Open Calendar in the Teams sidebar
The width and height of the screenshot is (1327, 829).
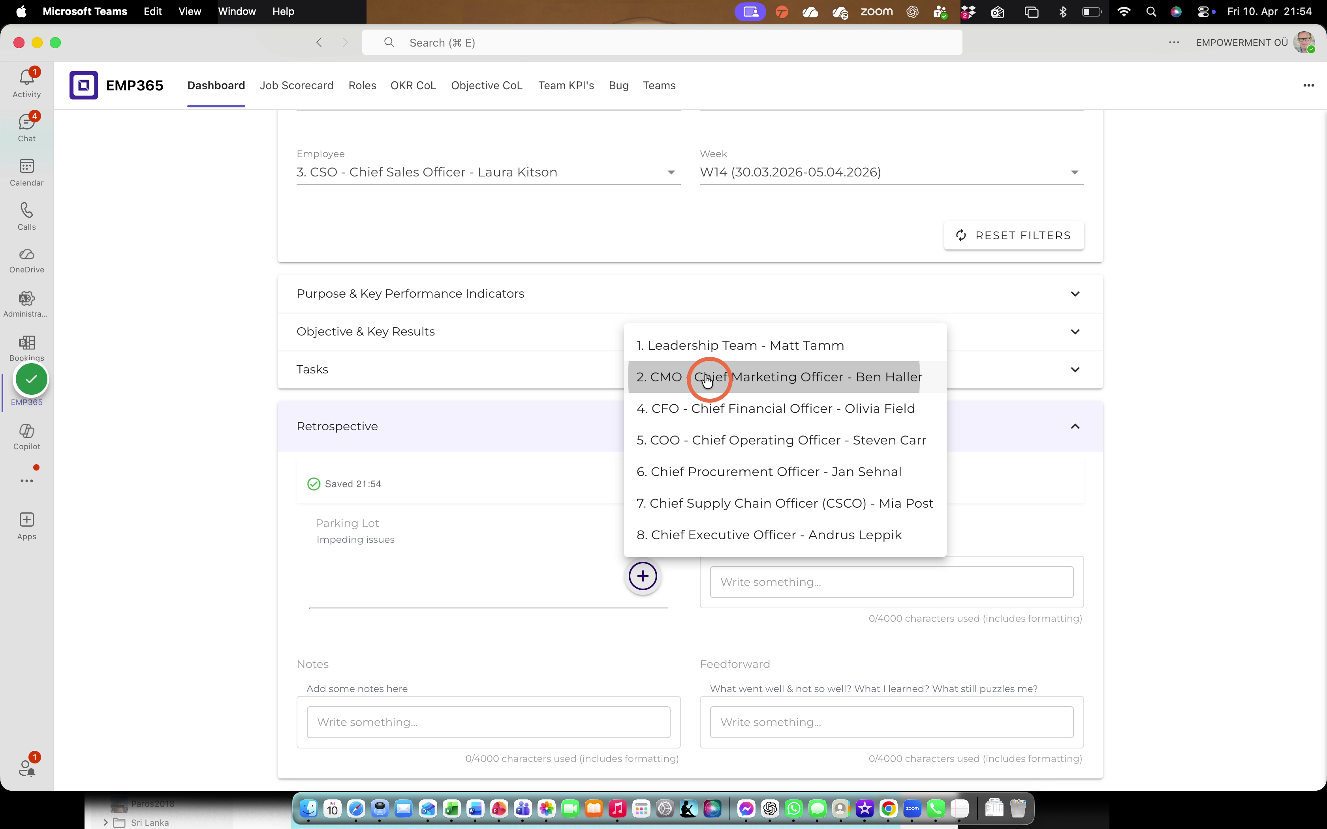[26, 172]
